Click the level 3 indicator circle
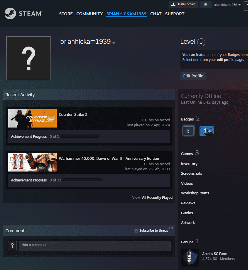 pos(201,42)
